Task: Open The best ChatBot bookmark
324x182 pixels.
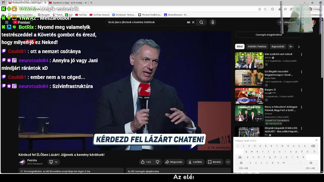Action: click(x=150, y=15)
